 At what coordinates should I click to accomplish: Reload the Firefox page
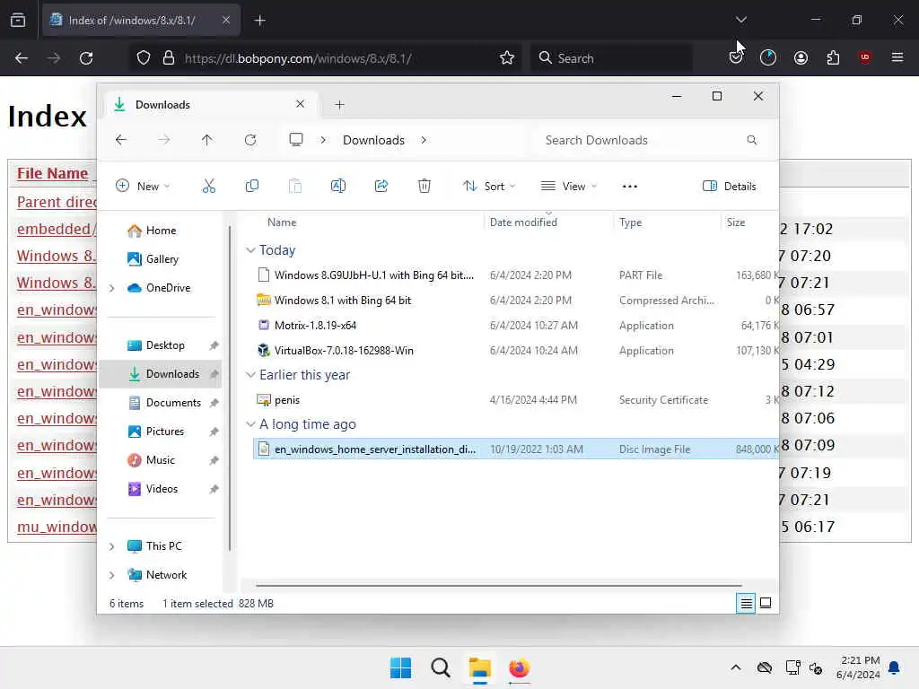coord(86,58)
